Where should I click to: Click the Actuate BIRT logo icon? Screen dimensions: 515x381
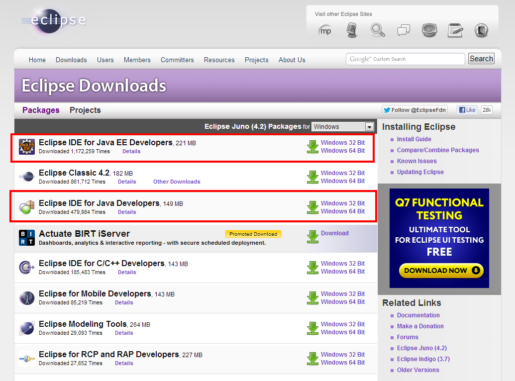click(27, 237)
